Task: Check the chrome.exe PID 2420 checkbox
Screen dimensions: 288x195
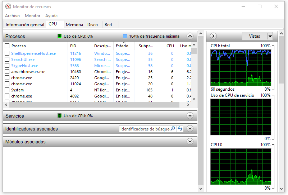Action: point(7,78)
